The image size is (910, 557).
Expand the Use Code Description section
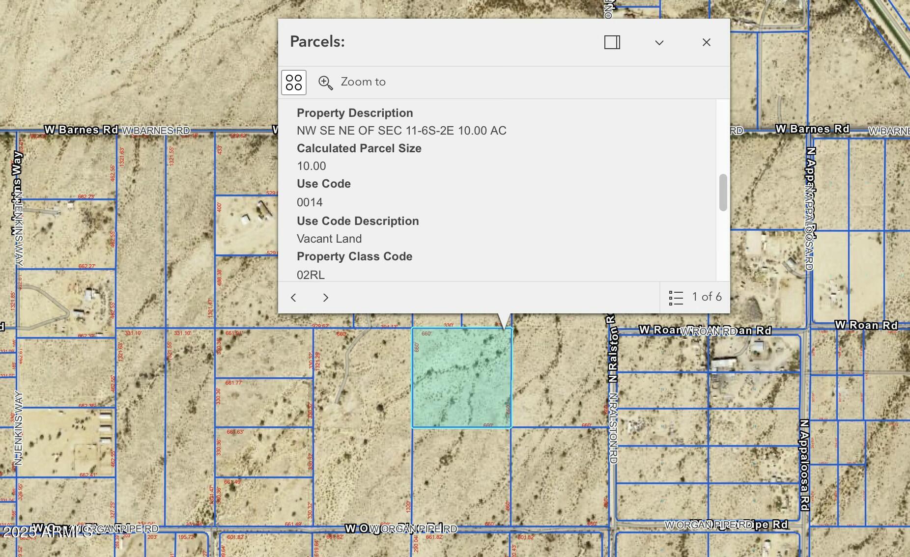pyautogui.click(x=358, y=221)
